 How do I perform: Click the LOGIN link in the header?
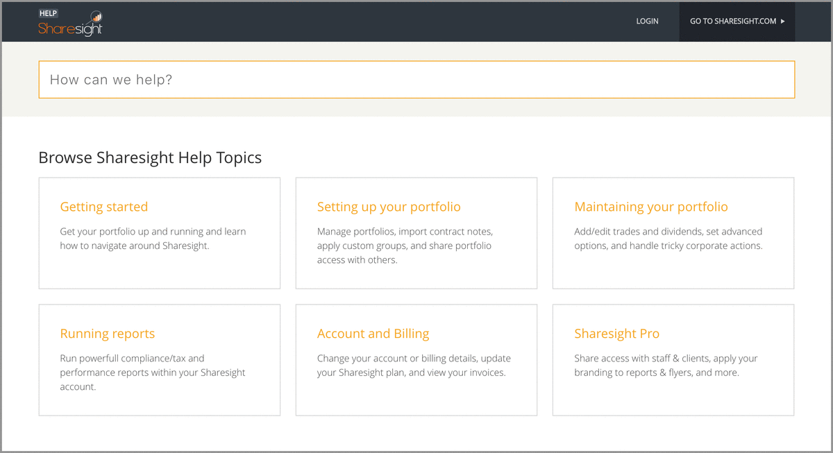coord(647,22)
